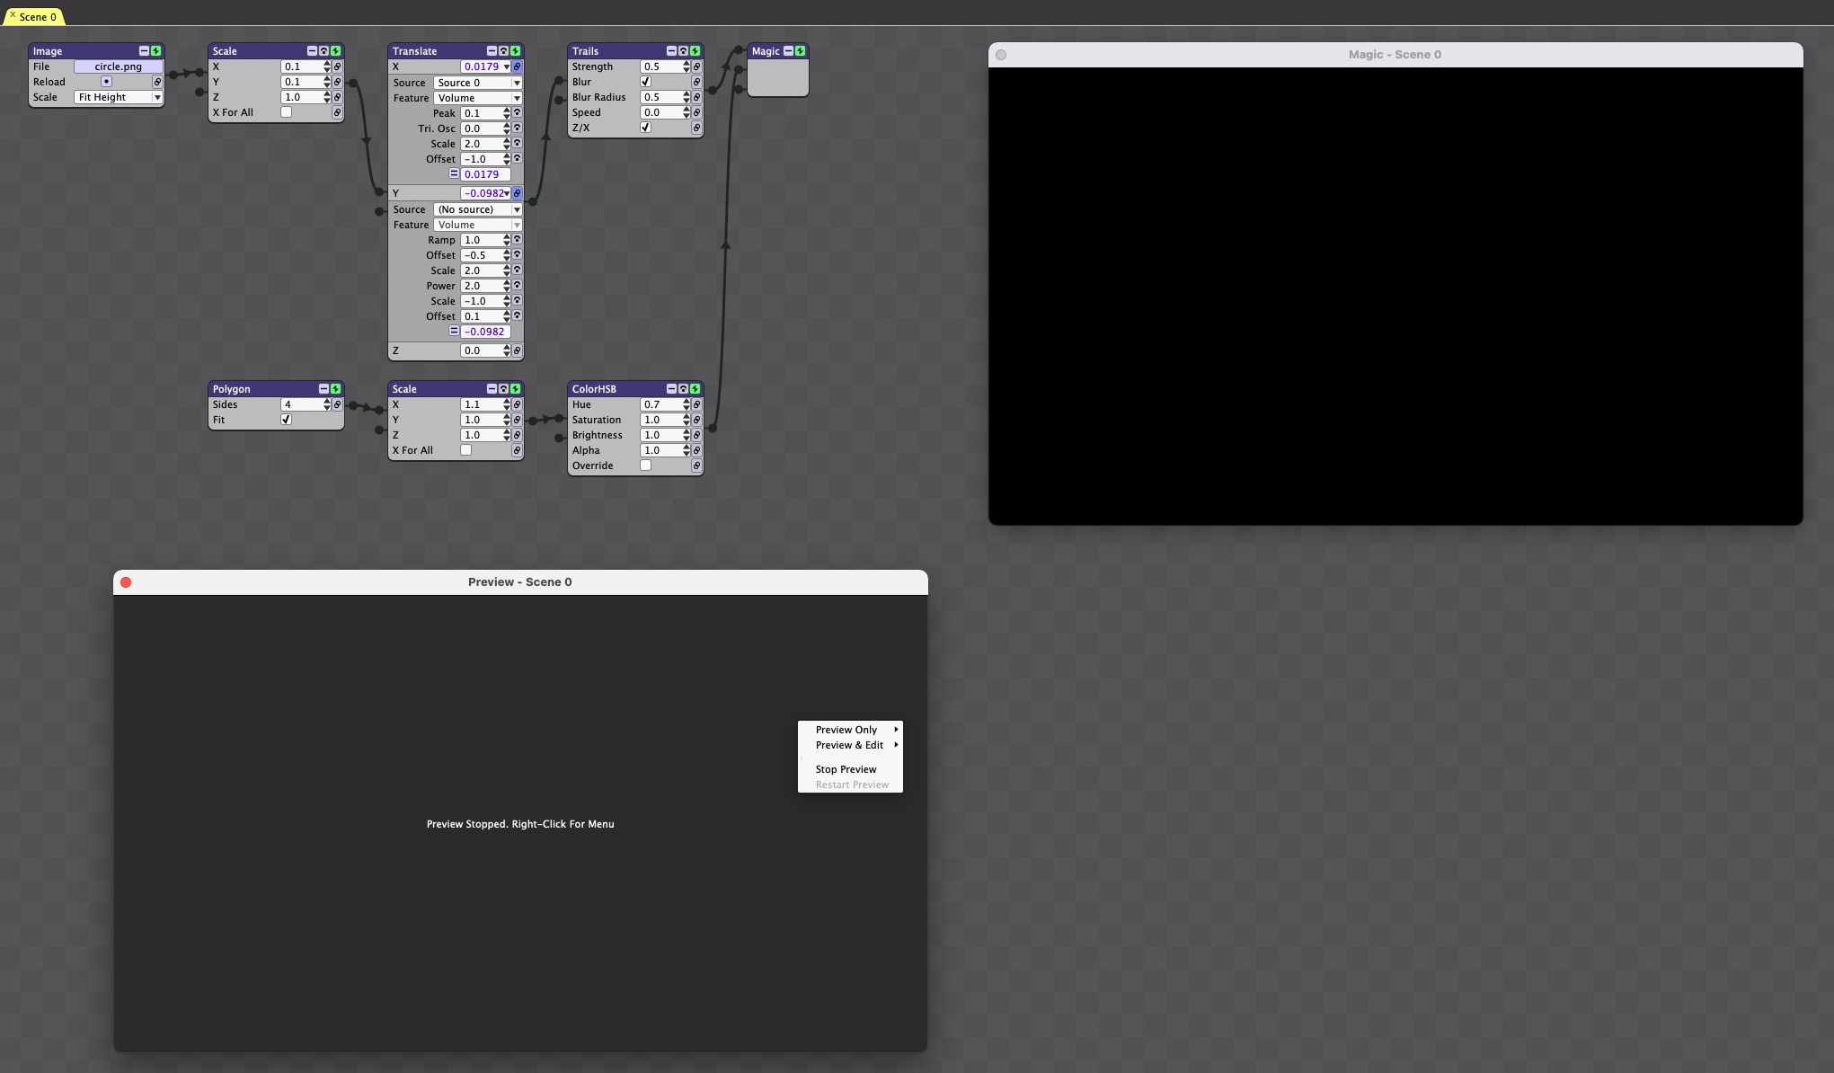The height and width of the screenshot is (1073, 1834).
Task: Click the Magic - Scene 0 window title bar
Action: tap(1395, 55)
